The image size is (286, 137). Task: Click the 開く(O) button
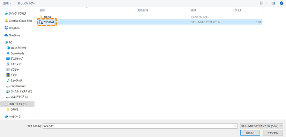click(250, 133)
